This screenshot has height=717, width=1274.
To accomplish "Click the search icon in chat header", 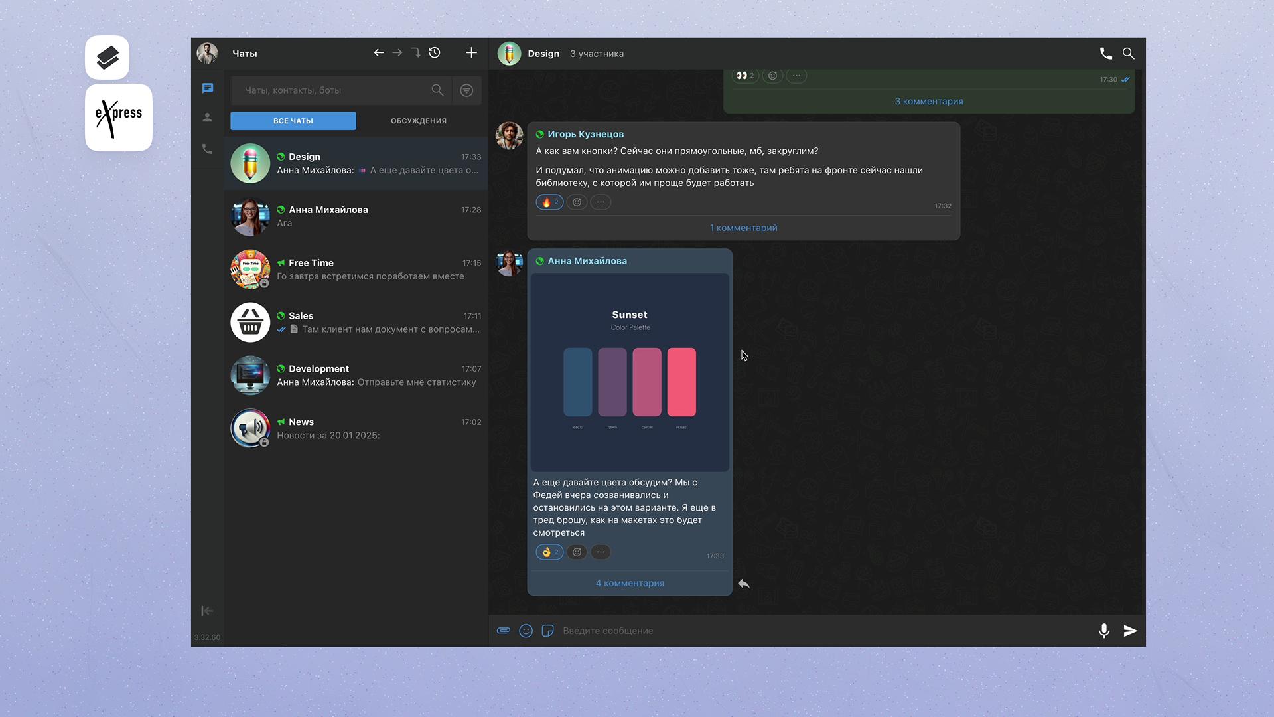I will (1128, 54).
